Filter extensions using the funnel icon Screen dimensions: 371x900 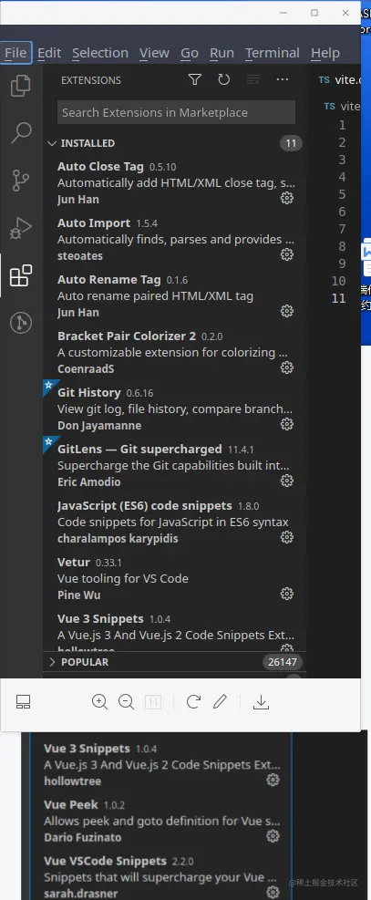click(x=195, y=79)
